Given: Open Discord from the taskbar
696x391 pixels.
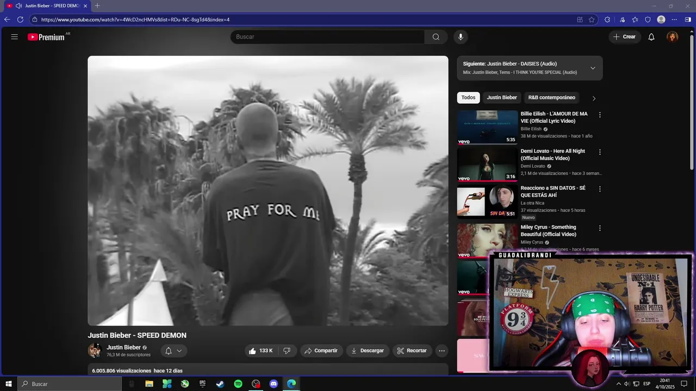Looking at the screenshot, I should pos(274,384).
